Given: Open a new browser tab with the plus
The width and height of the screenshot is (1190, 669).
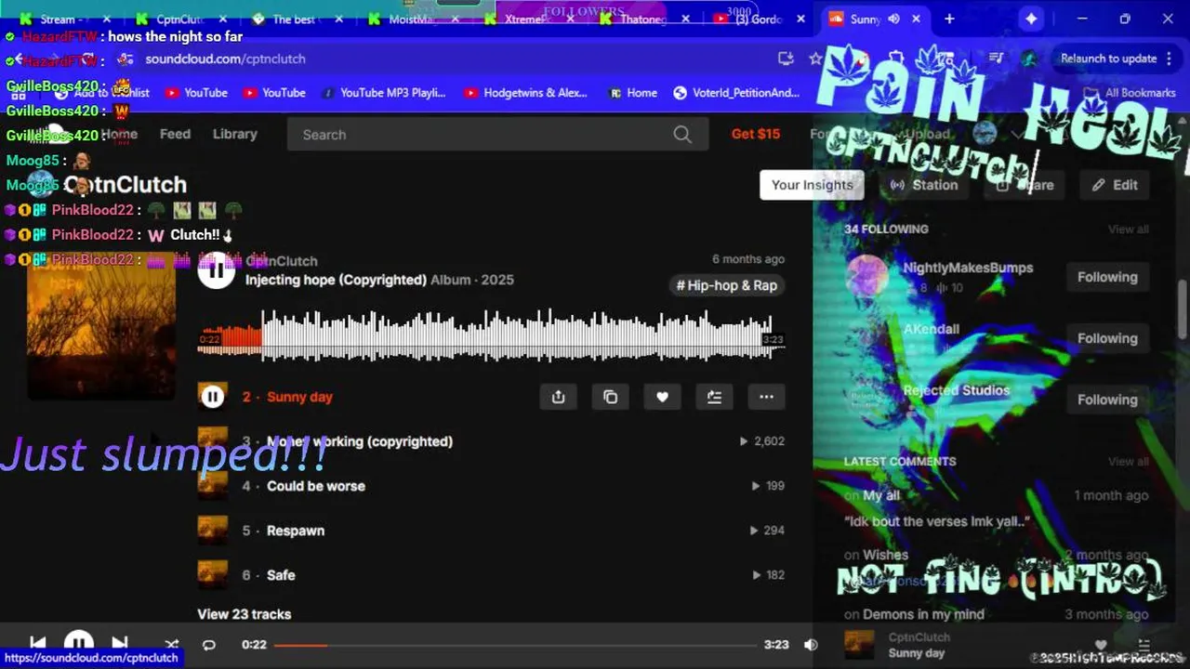Looking at the screenshot, I should coord(949,19).
